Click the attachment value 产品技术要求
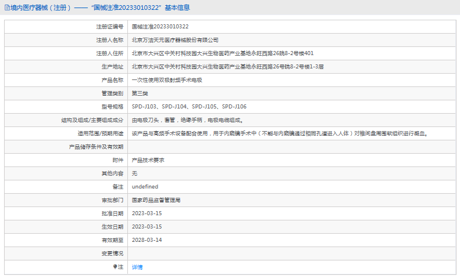Screen dimensions: 460x279 click(x=148, y=160)
